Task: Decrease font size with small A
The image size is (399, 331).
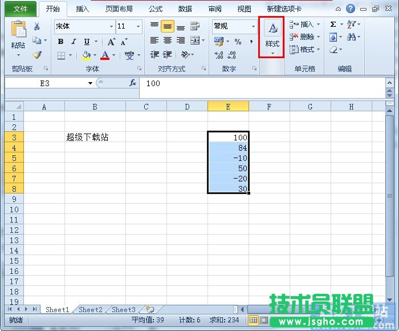Action: pyautogui.click(x=124, y=42)
